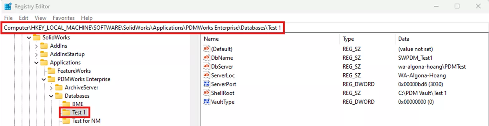Select the AddIns folder icon
The image size is (489, 126).
tap(44, 46)
